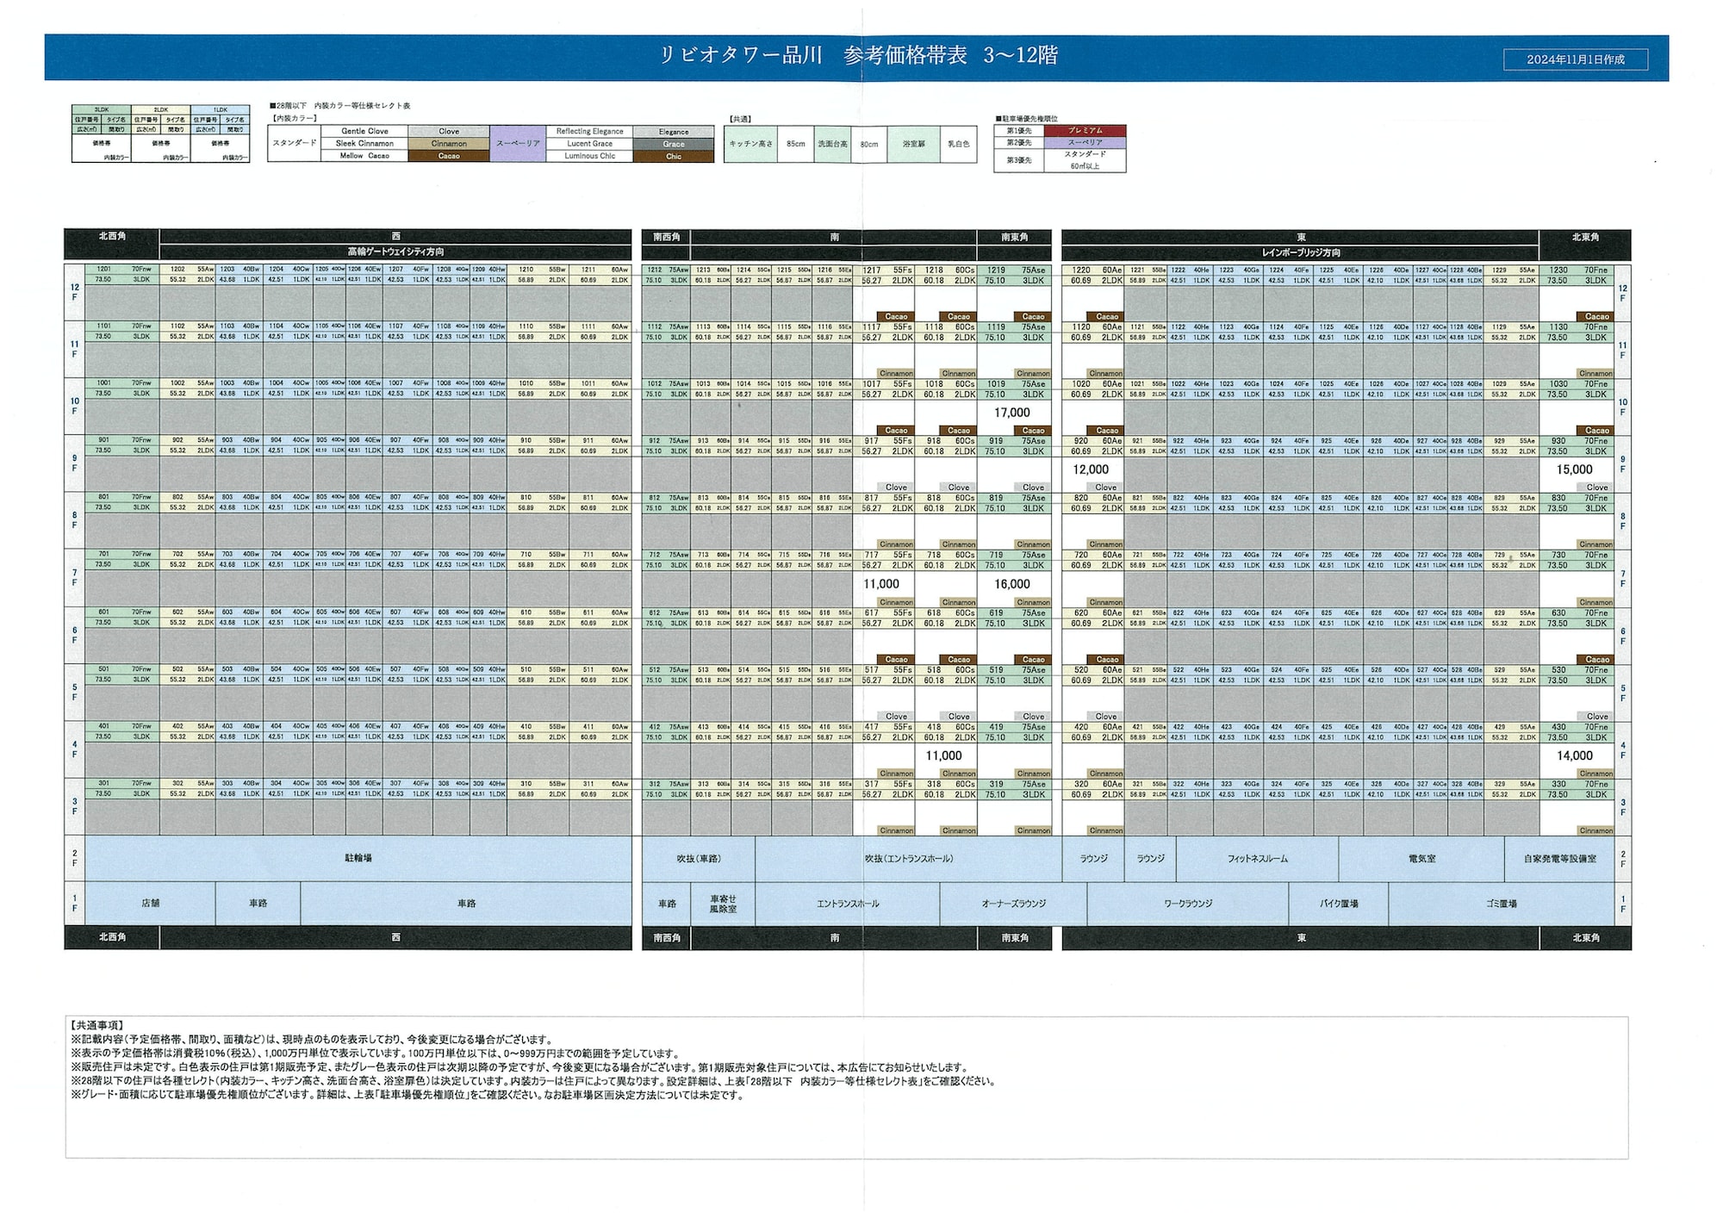1723x1218 pixels.
Task: Click the 'エントランスホール' cell on 1F
Action: pyautogui.click(x=848, y=904)
